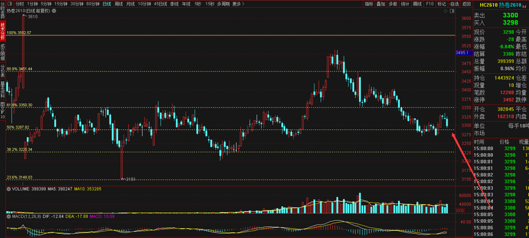This screenshot has height=238, width=529.
Task: Select the 60分钟 timeframe
Action: coord(93,4)
